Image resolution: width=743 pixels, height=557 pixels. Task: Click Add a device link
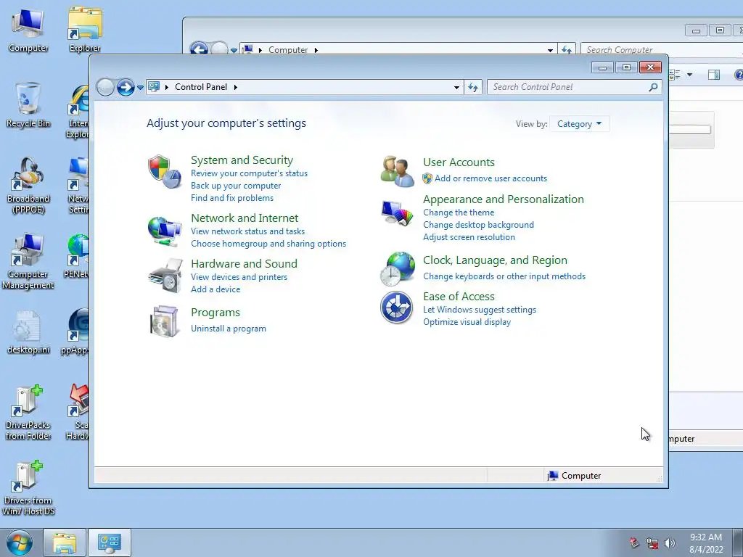pos(215,289)
